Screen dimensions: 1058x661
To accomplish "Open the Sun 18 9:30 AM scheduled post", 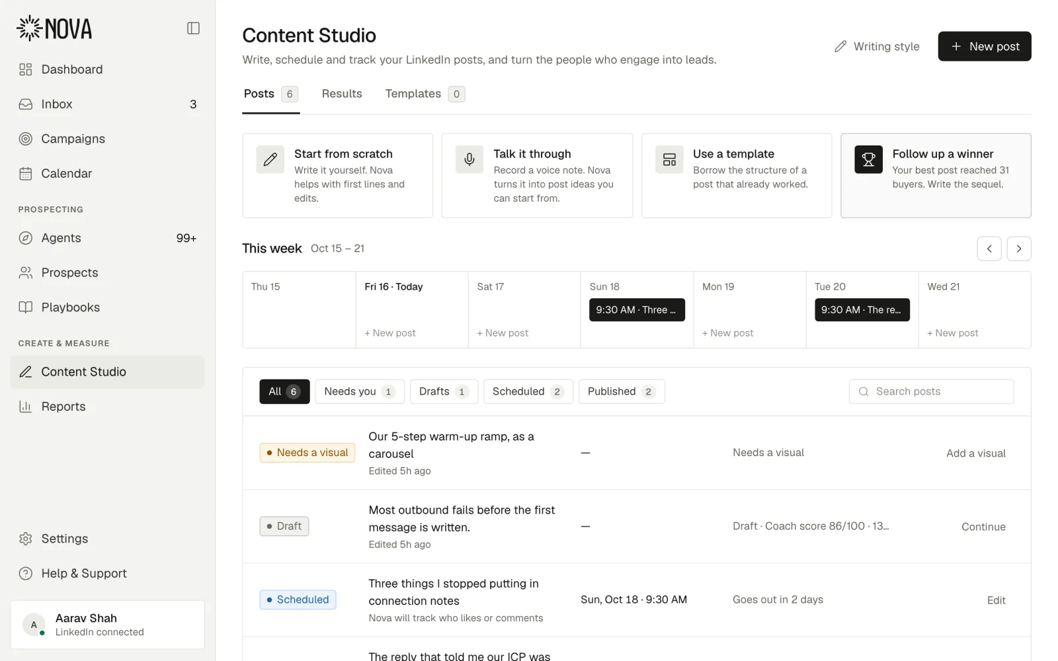I will tap(637, 310).
